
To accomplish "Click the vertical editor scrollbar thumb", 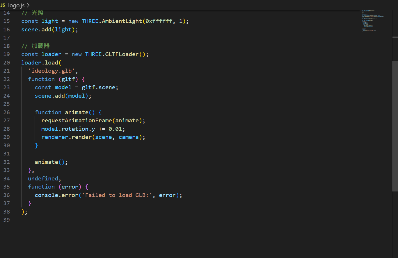I will click(x=395, y=126).
